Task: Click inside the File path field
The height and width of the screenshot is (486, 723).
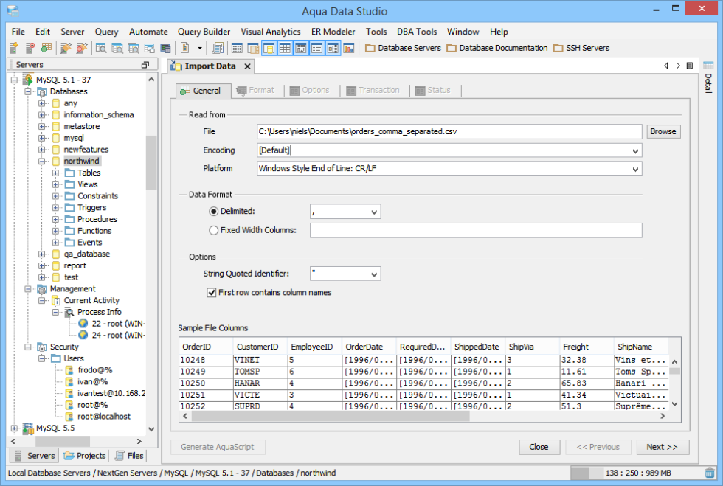Action: 443,131
